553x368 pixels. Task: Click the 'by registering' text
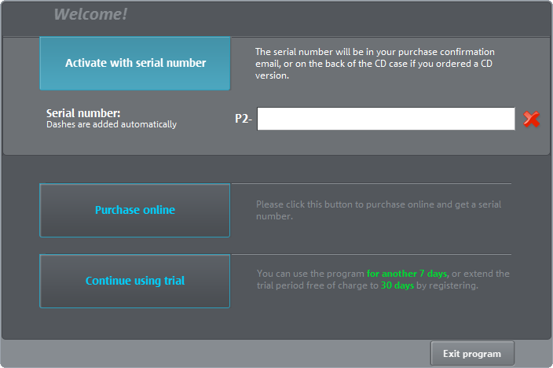coord(447,285)
